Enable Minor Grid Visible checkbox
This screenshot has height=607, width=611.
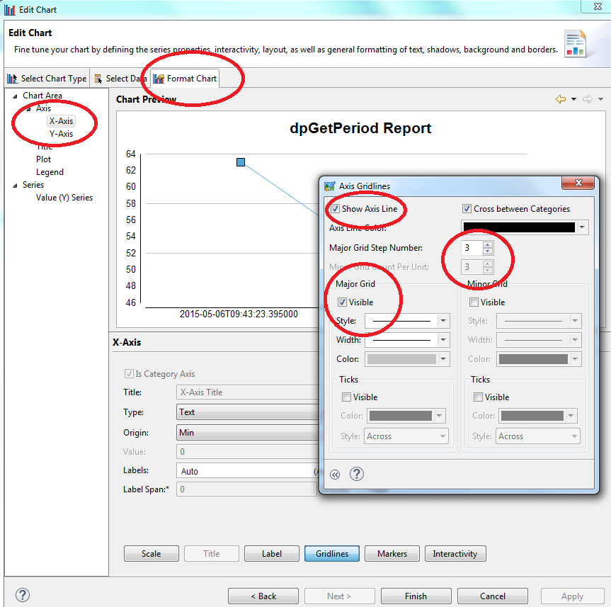click(x=474, y=302)
